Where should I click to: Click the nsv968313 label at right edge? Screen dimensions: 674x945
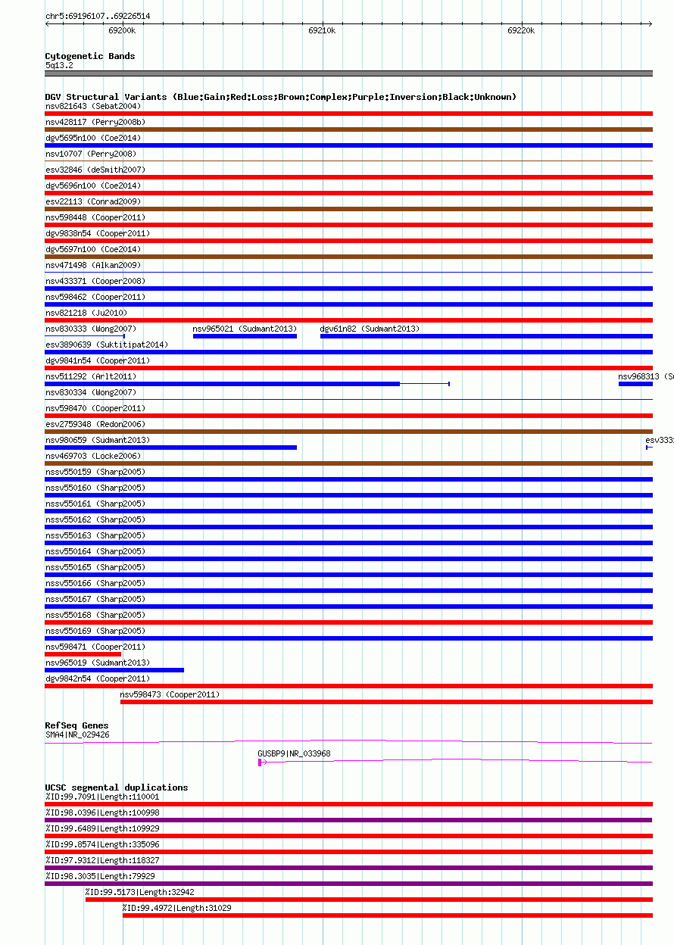tap(646, 376)
